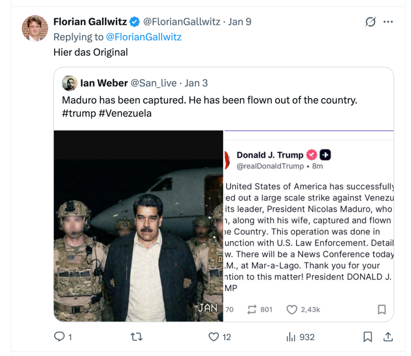Click the @FlorianGallwitz reply mention link

tap(144, 37)
